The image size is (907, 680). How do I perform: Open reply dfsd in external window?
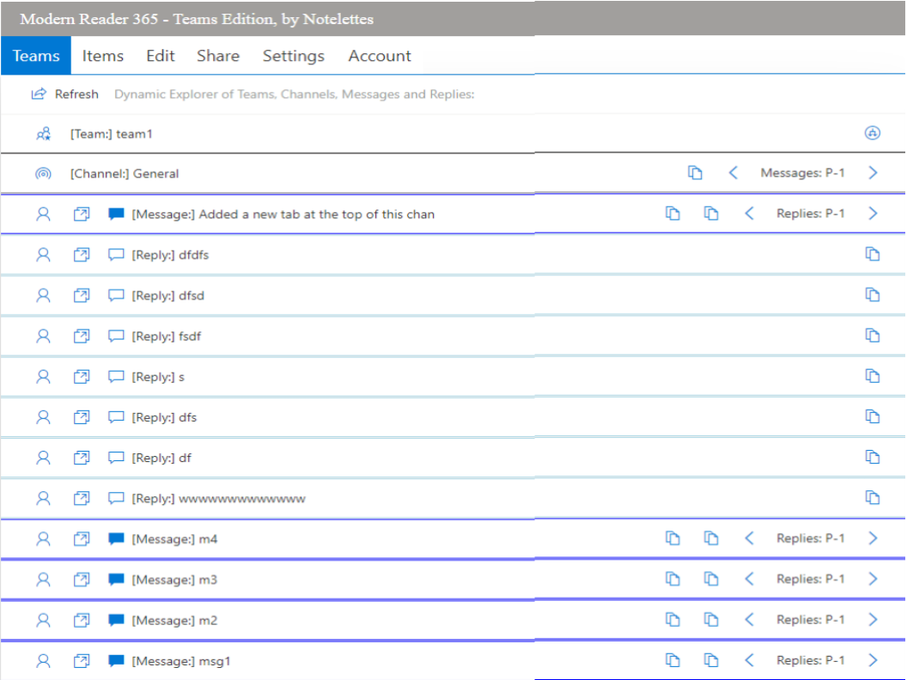tap(82, 295)
